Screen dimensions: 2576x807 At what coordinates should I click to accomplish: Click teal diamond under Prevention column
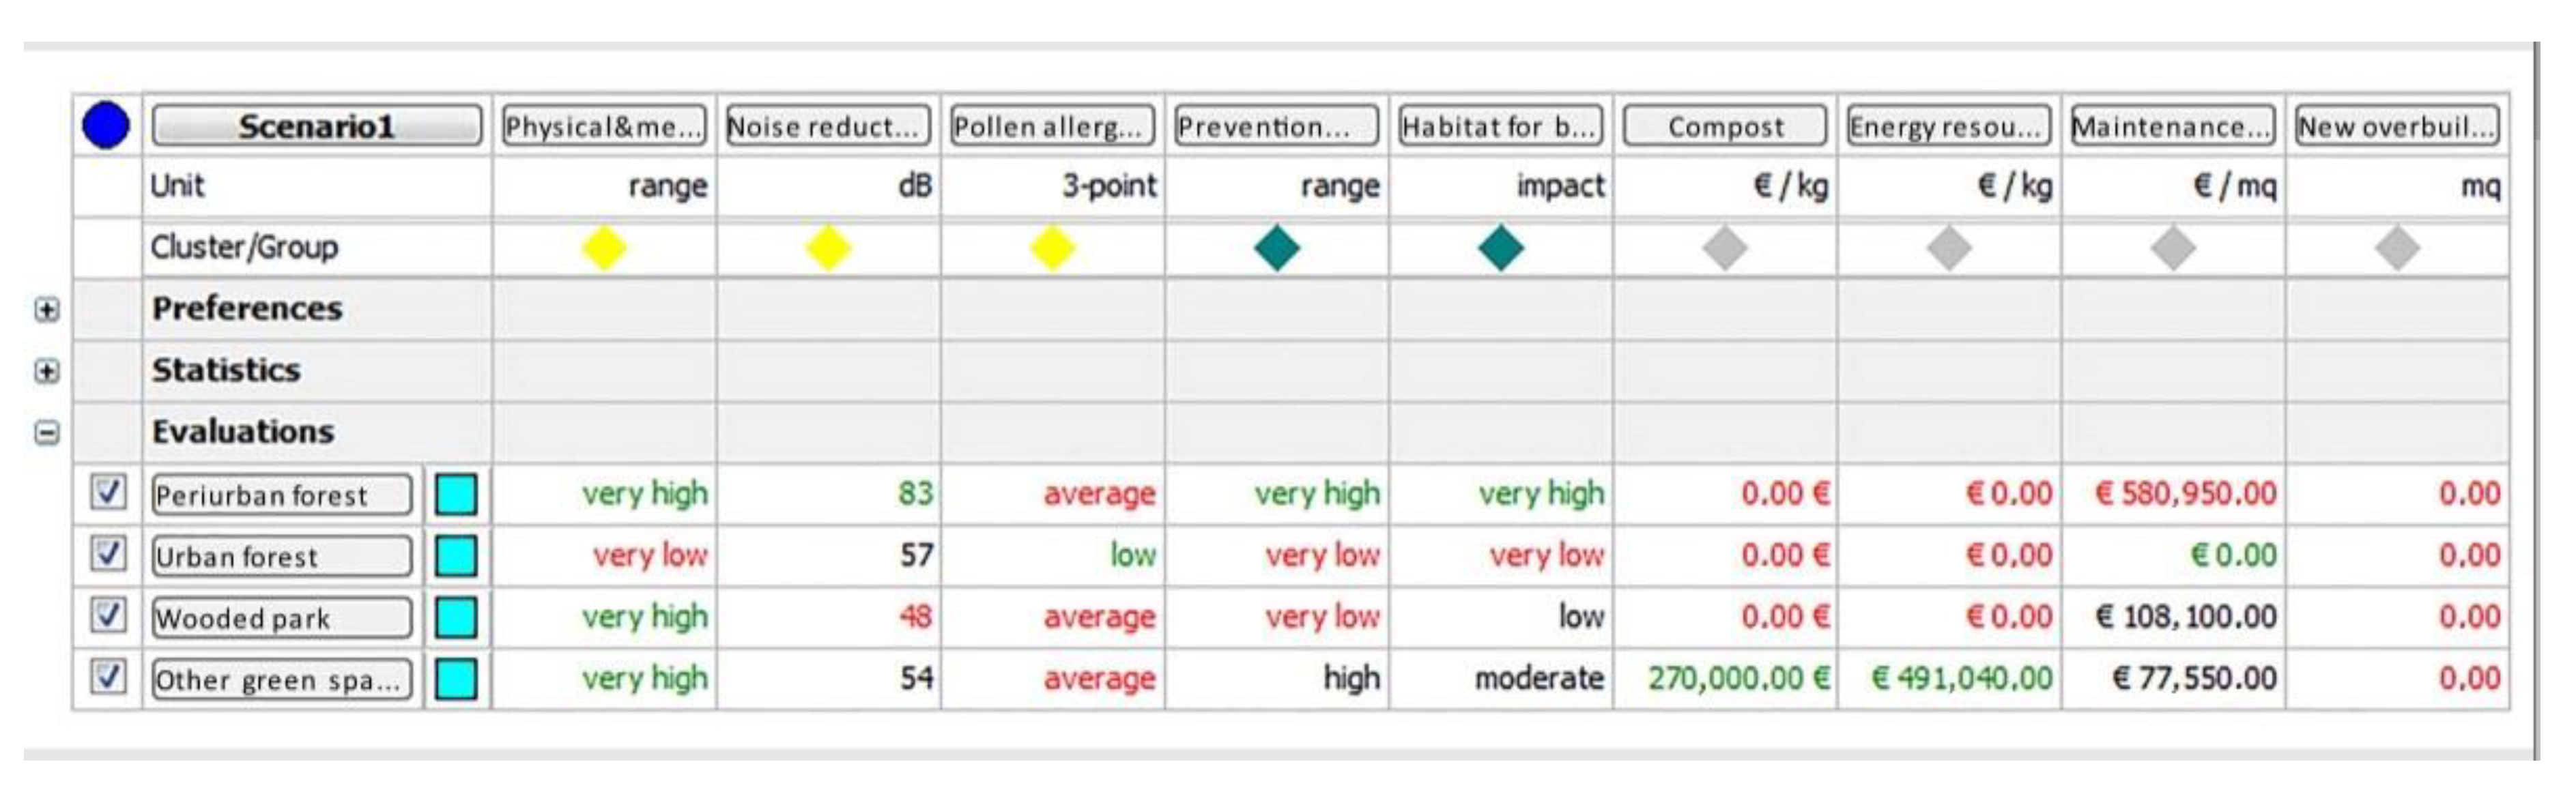click(x=1276, y=248)
